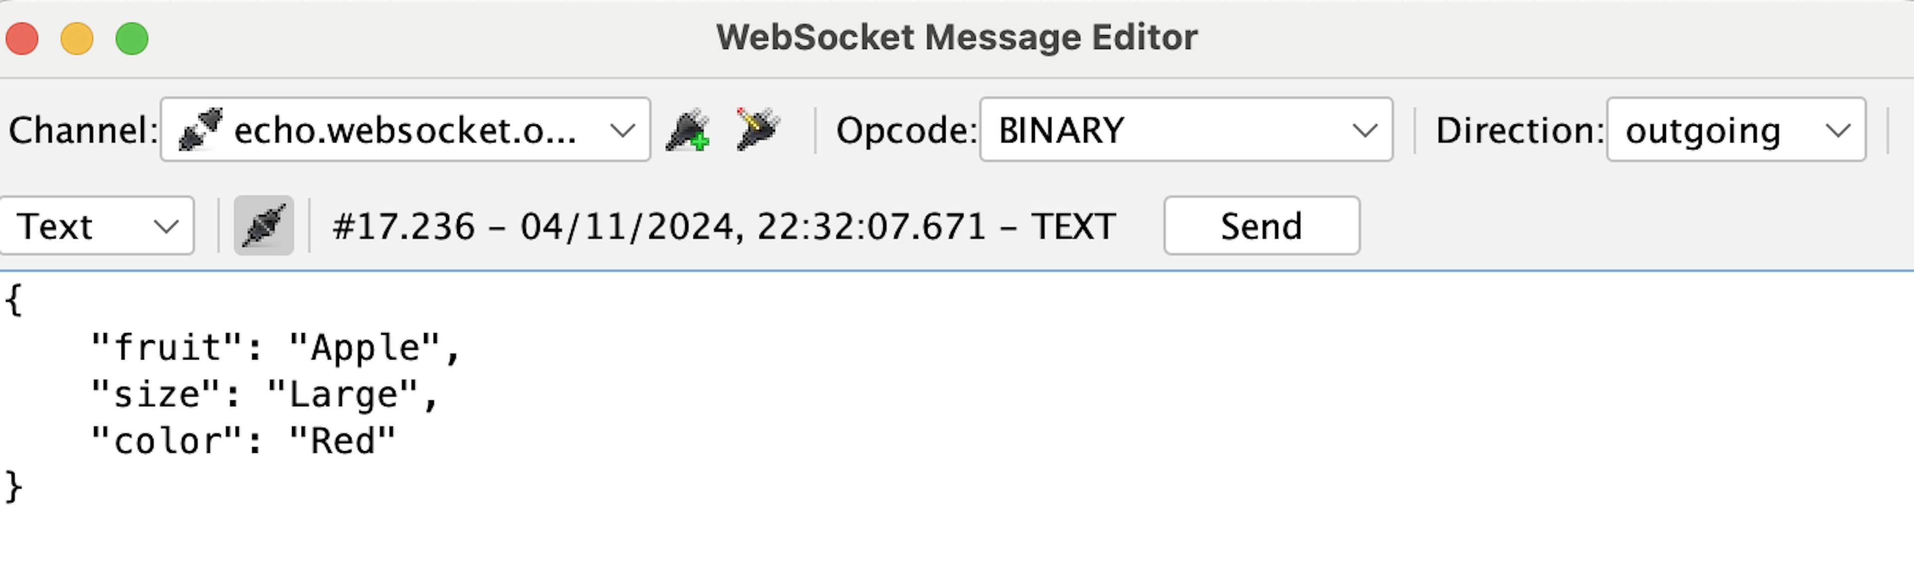1914x588 pixels.
Task: Maximize the window with the green button
Action: [132, 39]
